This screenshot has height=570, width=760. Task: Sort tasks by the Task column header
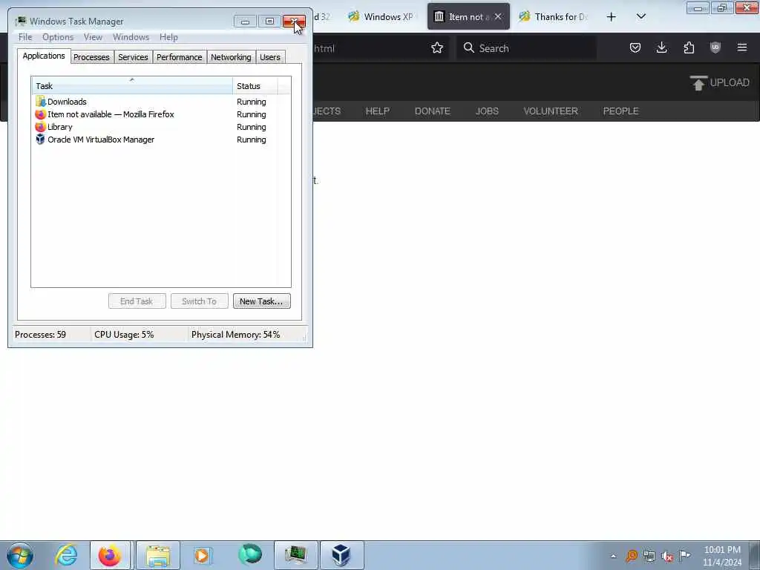click(132, 86)
